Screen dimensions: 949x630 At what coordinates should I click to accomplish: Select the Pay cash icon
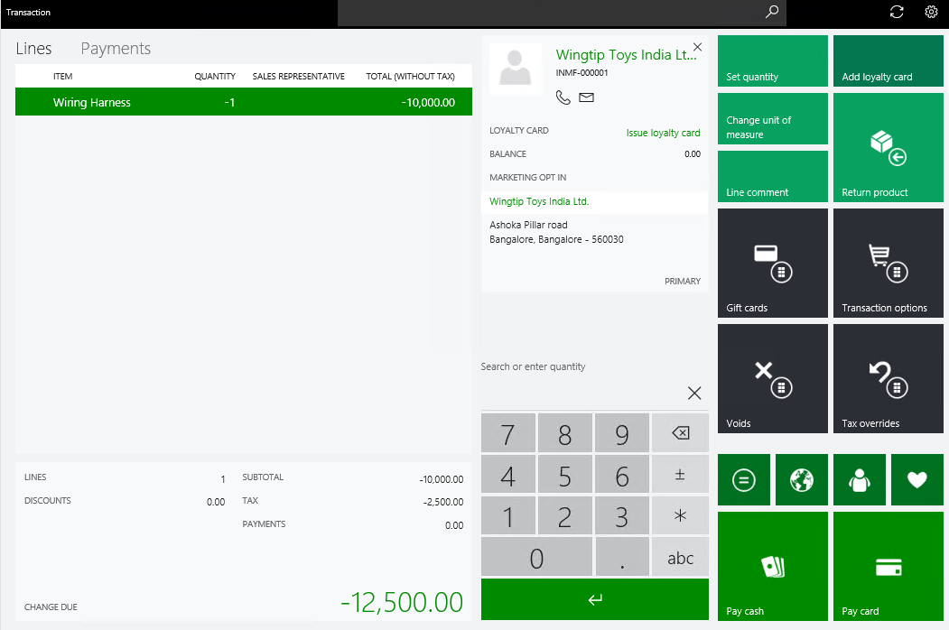coord(772,566)
